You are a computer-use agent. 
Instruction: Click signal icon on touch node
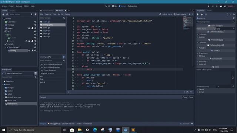click(26, 41)
